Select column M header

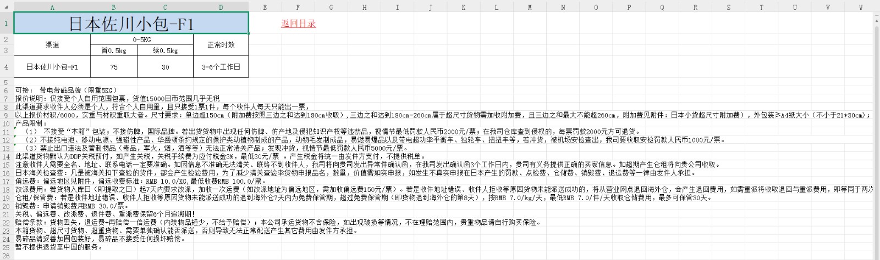click(x=530, y=7)
